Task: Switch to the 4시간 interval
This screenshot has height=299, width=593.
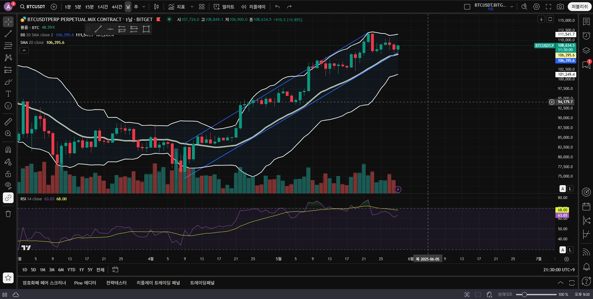Action: tap(117, 7)
